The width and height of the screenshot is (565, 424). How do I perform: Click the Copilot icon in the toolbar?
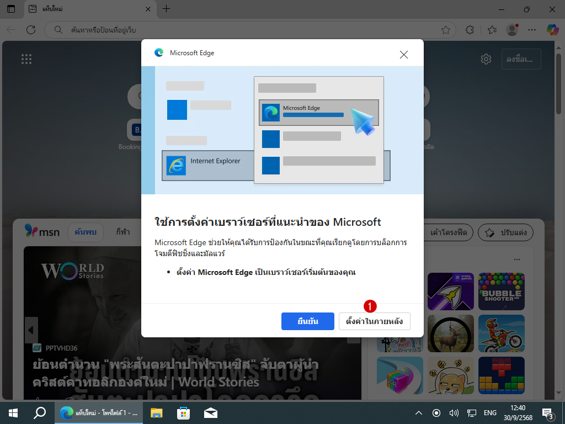click(x=553, y=29)
